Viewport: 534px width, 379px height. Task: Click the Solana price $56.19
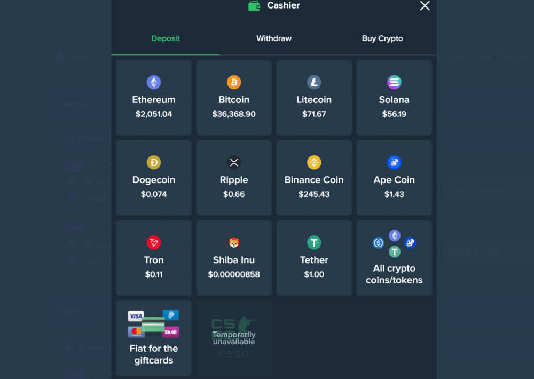(x=394, y=114)
